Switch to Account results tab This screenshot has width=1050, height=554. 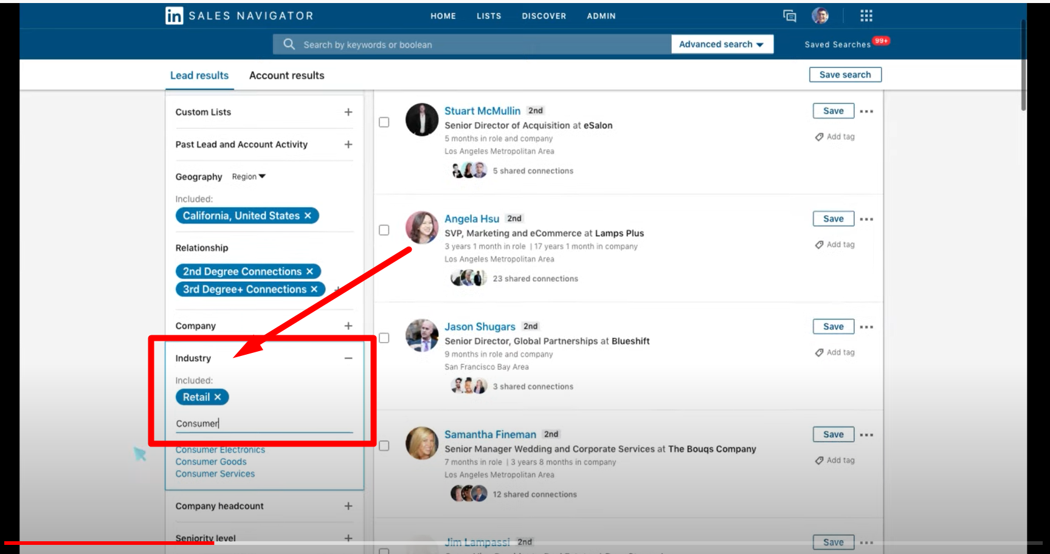(287, 75)
